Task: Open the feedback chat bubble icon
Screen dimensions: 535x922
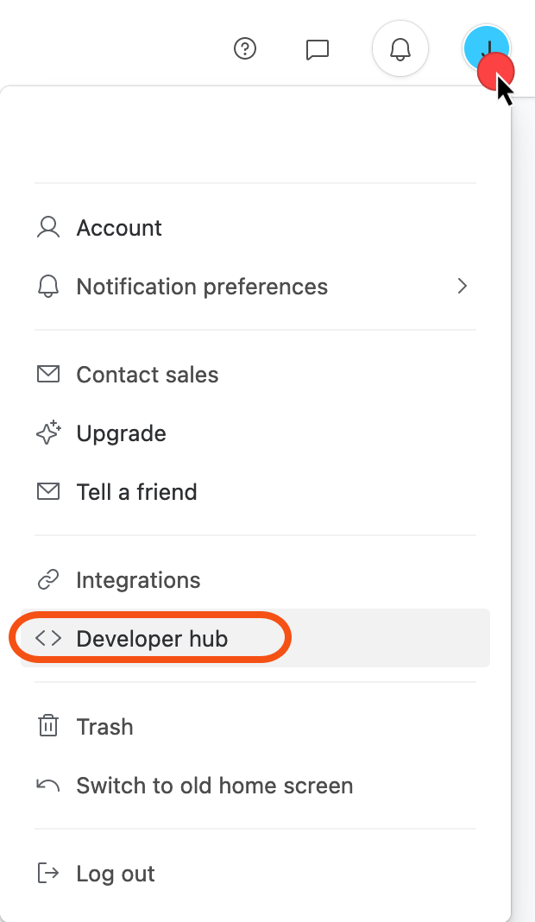Action: tap(317, 49)
